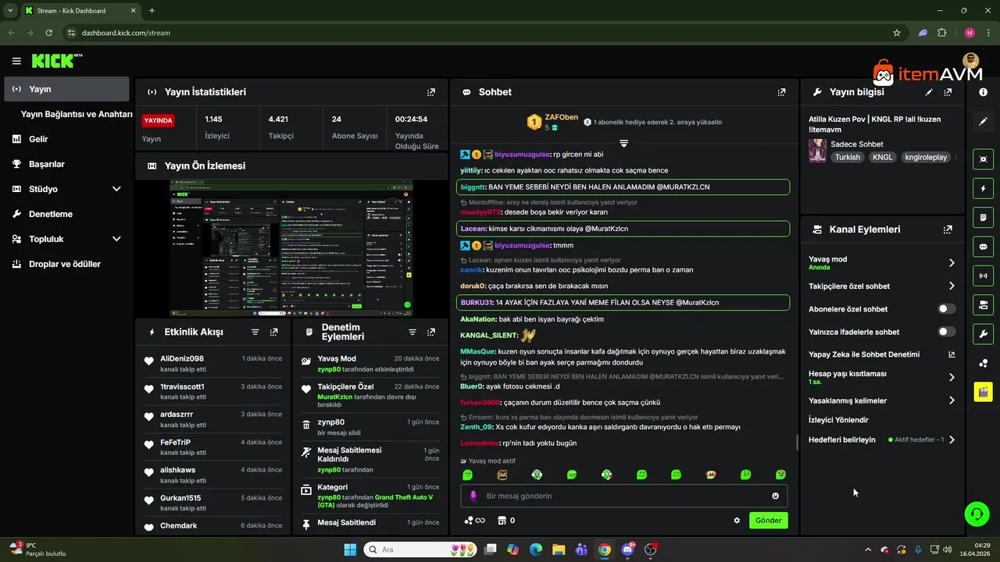
Task: Open the green support headset bubble
Action: (977, 514)
